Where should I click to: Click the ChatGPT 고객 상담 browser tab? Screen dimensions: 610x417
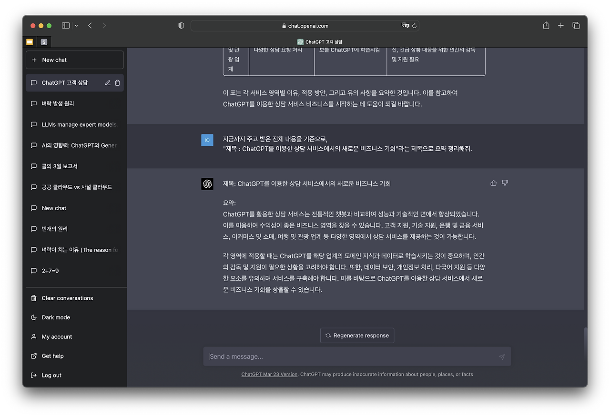[x=320, y=41]
